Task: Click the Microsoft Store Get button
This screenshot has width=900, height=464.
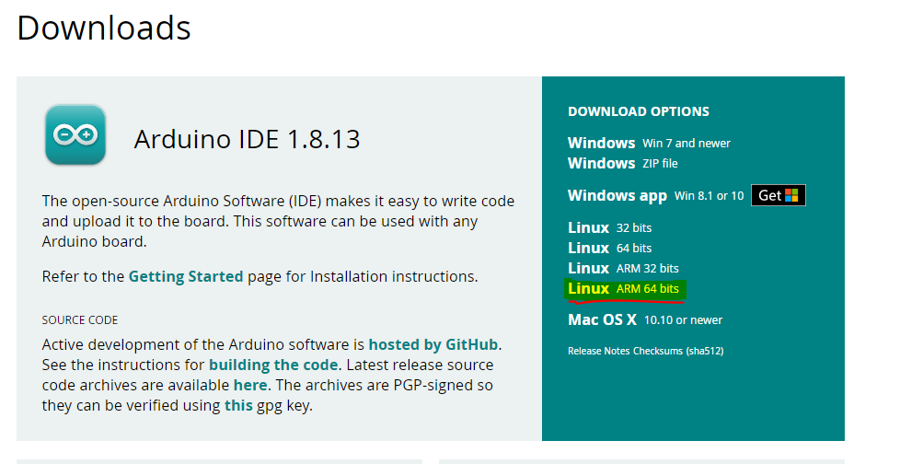Action: [779, 195]
